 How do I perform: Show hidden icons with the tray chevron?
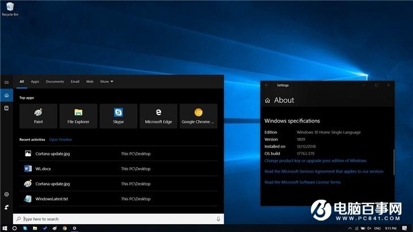[x=350, y=229]
